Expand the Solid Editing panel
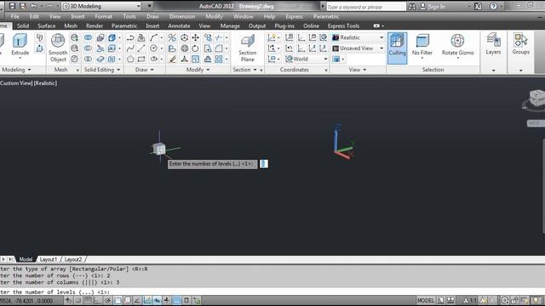 pos(102,70)
